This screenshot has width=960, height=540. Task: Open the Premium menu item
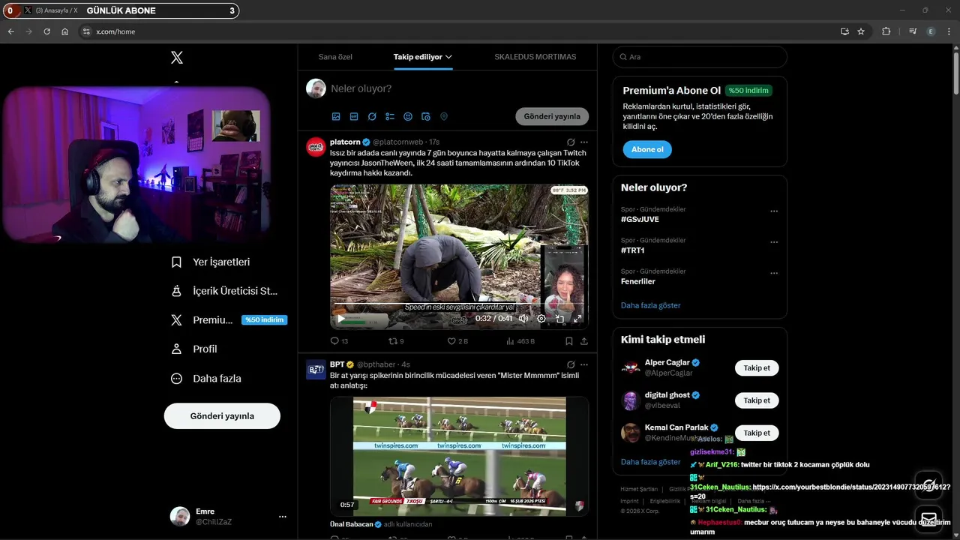tap(228, 319)
